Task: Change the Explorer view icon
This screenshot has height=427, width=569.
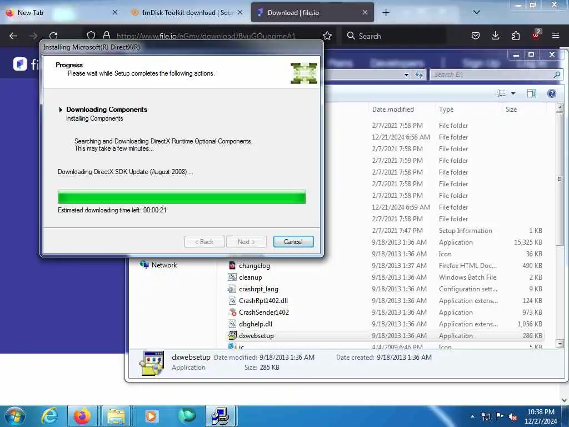Action: click(x=501, y=93)
